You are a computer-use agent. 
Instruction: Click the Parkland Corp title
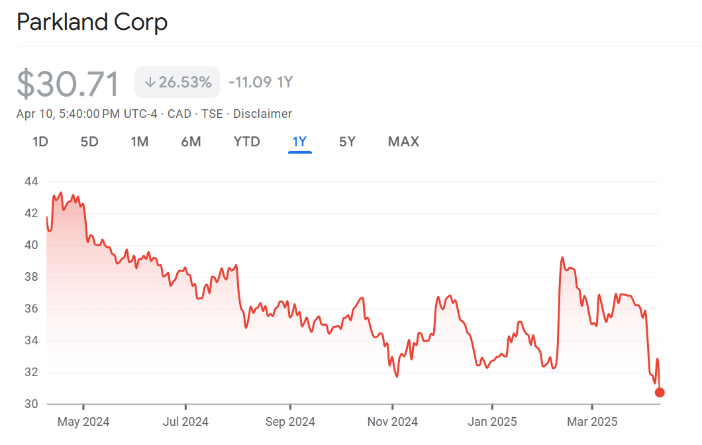[91, 23]
